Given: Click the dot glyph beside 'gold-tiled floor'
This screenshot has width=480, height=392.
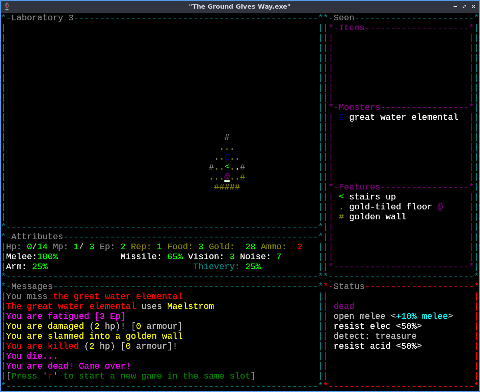Looking at the screenshot, I should 341,209.
